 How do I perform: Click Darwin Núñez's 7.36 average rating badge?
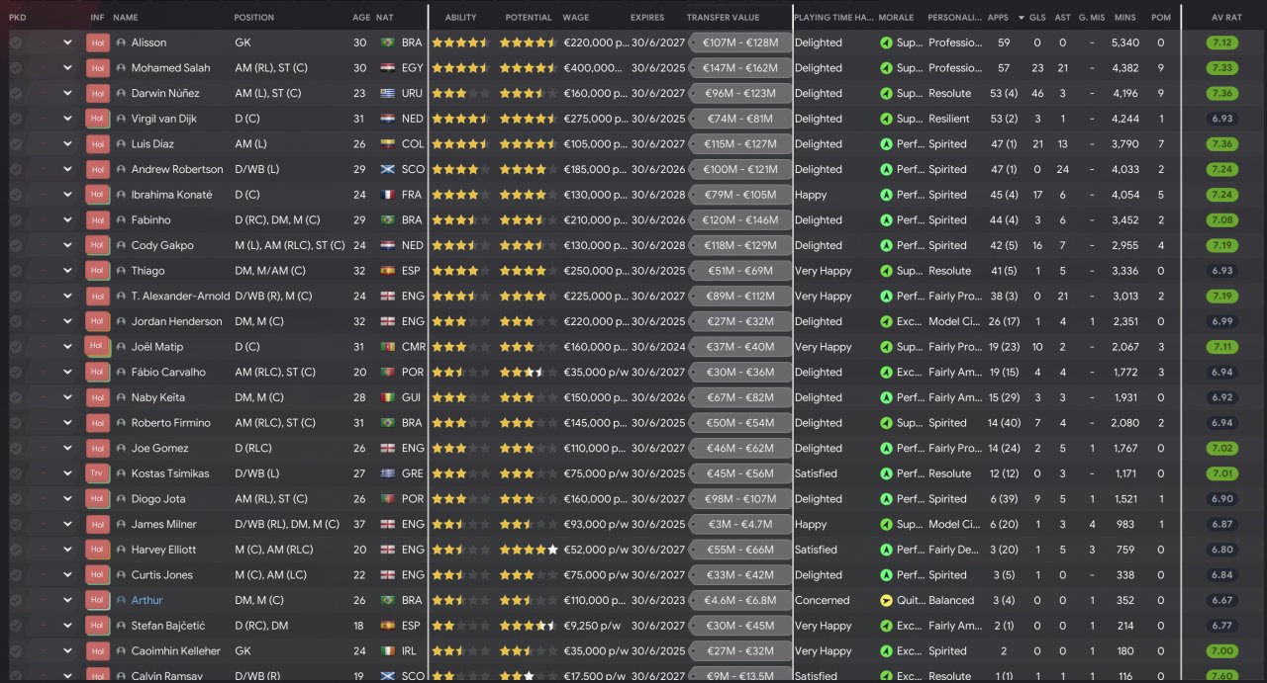[1222, 94]
